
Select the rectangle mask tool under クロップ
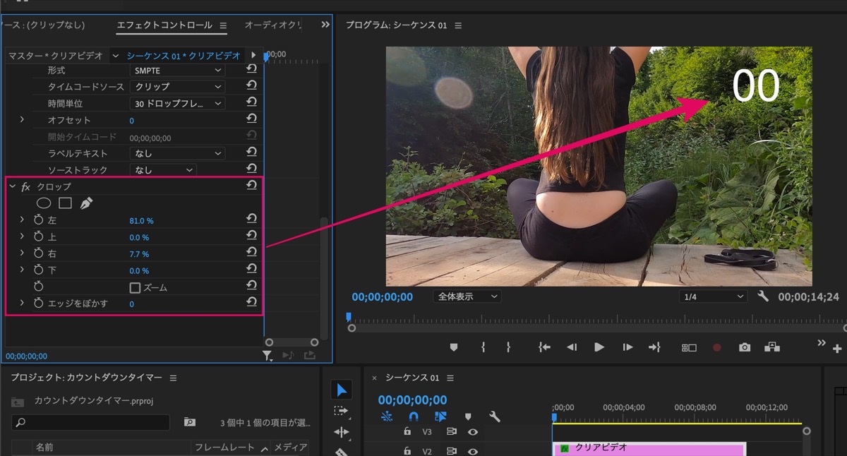(65, 203)
